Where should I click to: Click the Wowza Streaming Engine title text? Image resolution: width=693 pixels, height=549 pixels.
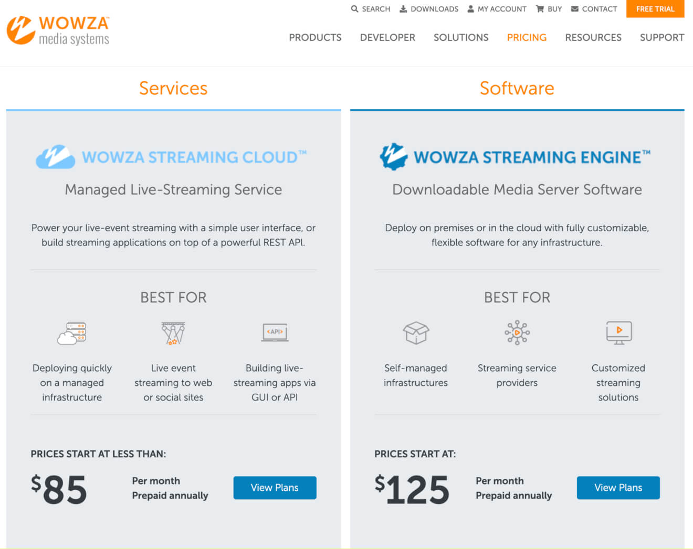coord(532,157)
